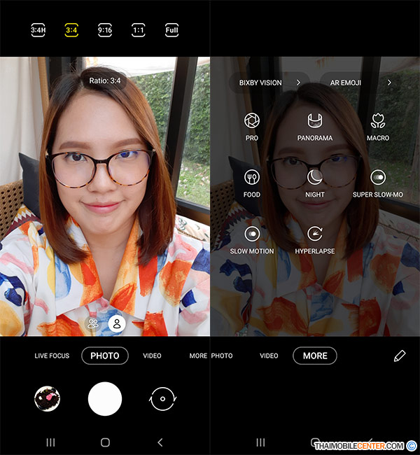
Task: Open the PANORAMA mode
Action: click(x=314, y=127)
